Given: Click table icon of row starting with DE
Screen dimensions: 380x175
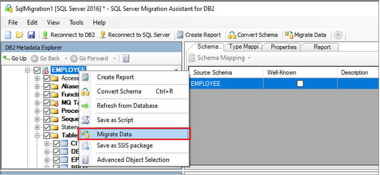Looking at the screenshot, I should pyautogui.click(x=64, y=152).
